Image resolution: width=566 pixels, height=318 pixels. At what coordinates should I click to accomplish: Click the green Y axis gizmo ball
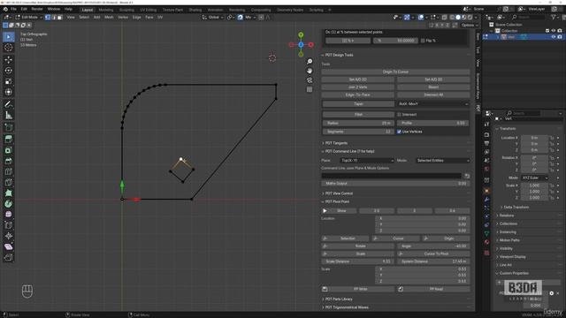[x=301, y=34]
